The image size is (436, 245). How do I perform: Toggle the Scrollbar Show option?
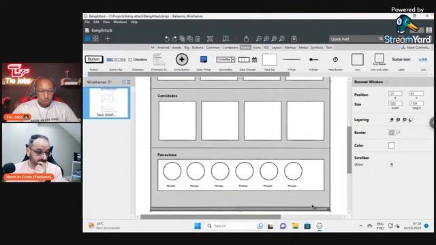click(x=392, y=165)
